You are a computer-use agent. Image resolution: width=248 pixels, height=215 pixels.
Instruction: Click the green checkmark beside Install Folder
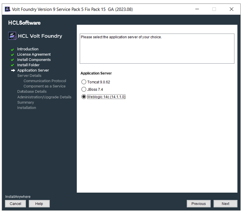click(12, 65)
